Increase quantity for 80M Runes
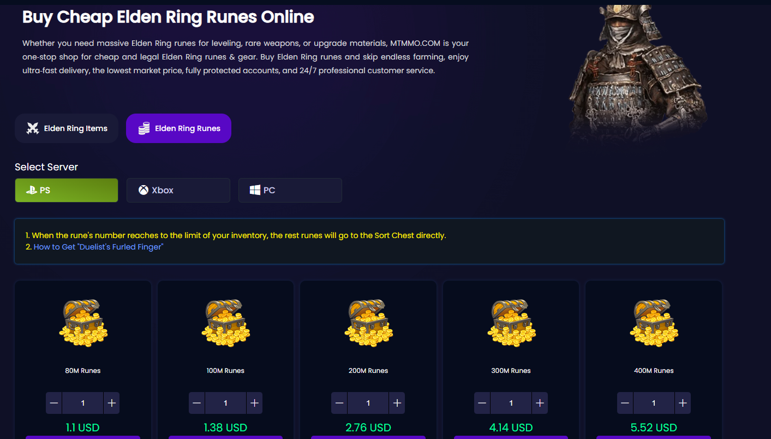The width and height of the screenshot is (771, 439). [111, 403]
